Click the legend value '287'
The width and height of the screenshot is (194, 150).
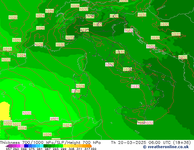pos(47,149)
